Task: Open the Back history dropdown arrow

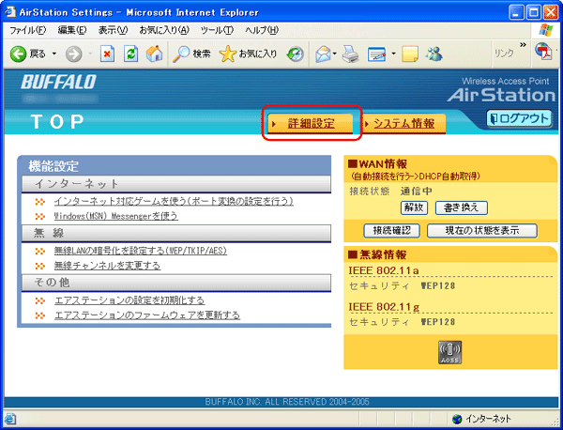Action: [x=54, y=54]
